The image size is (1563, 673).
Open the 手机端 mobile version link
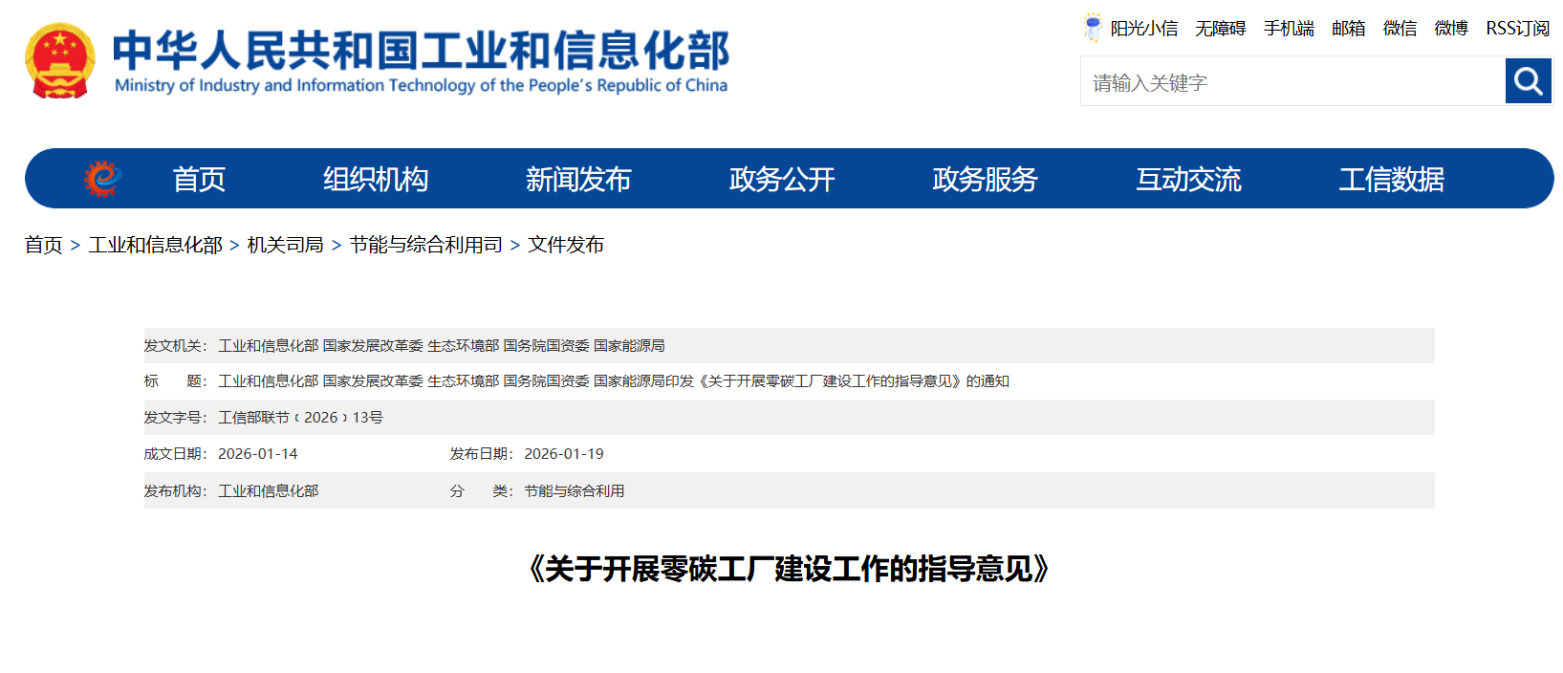[x=1288, y=29]
